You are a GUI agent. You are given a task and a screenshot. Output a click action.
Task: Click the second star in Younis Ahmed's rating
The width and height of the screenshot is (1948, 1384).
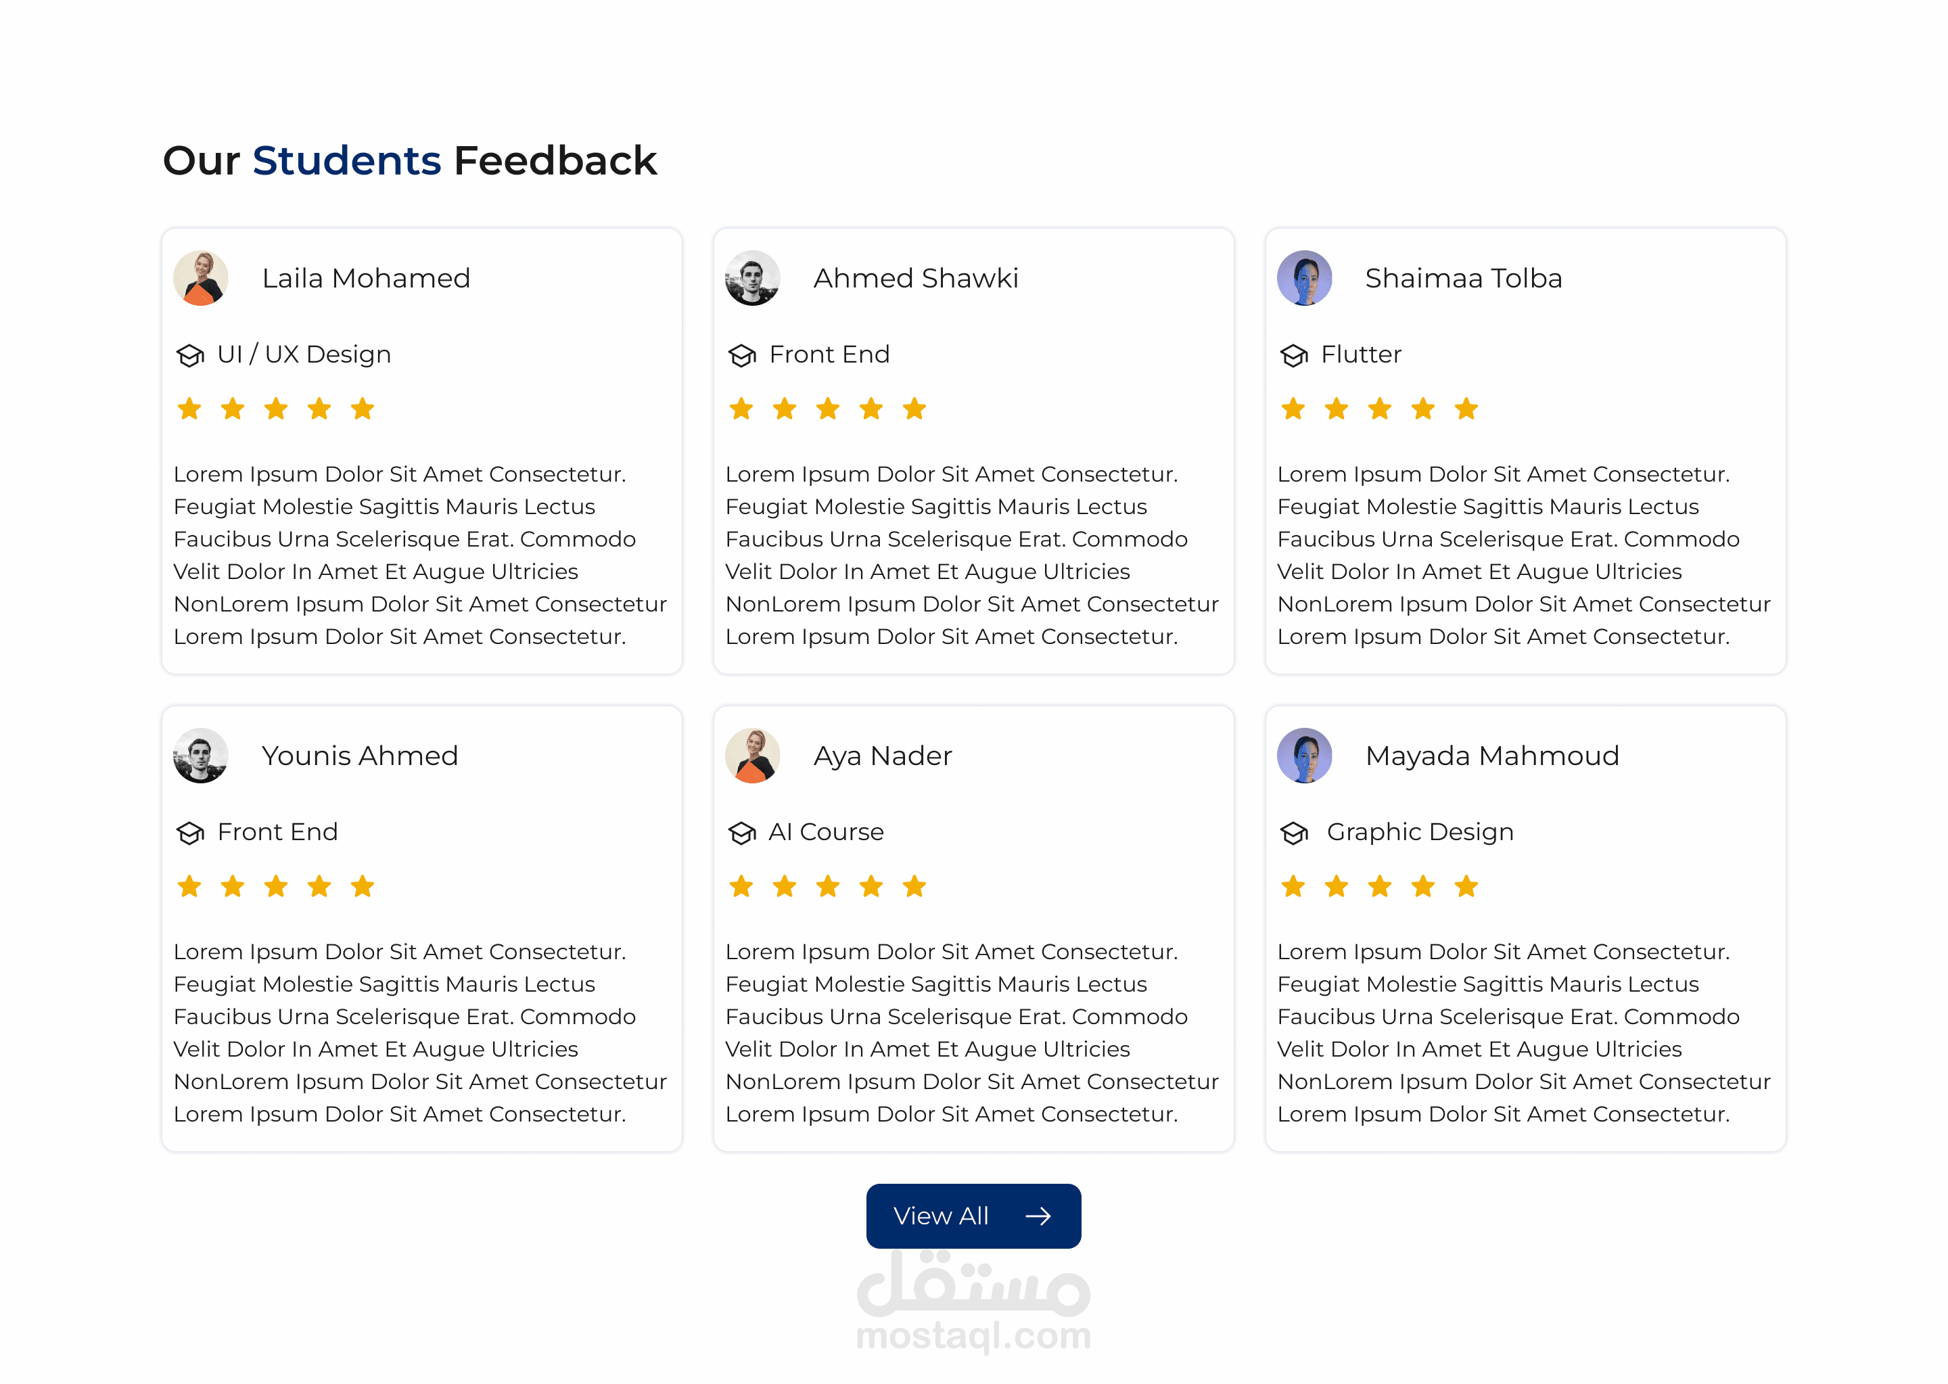(233, 886)
